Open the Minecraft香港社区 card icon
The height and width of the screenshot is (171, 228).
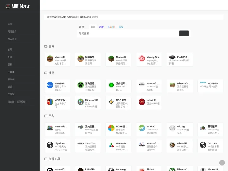pos(172,85)
